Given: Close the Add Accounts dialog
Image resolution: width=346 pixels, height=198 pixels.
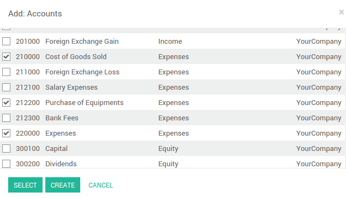Looking at the screenshot, I should click(342, 12).
